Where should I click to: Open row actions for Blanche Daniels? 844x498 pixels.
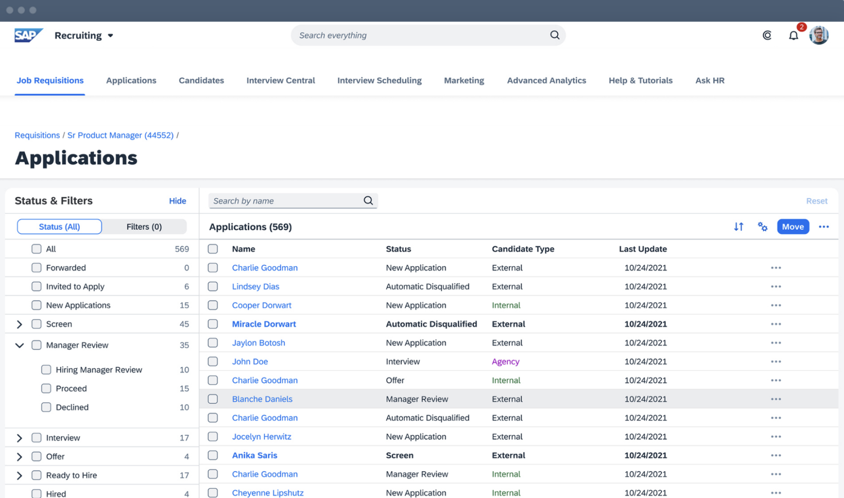(776, 399)
